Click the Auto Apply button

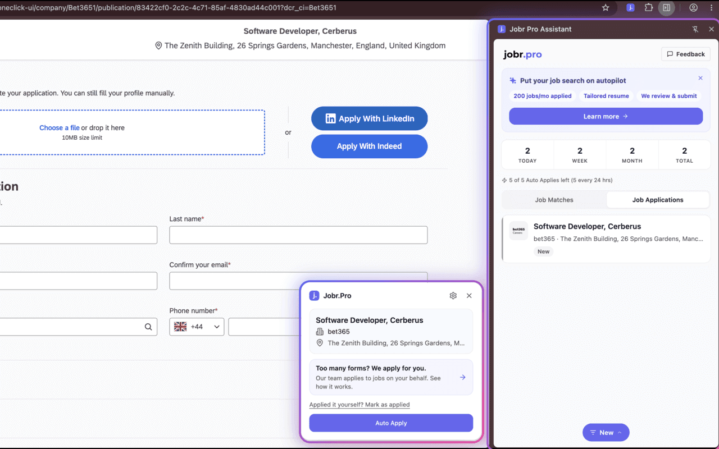click(391, 423)
